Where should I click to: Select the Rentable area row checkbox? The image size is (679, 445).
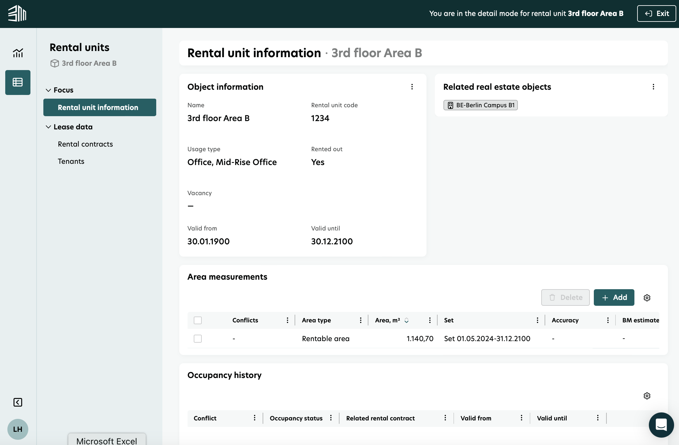point(198,339)
